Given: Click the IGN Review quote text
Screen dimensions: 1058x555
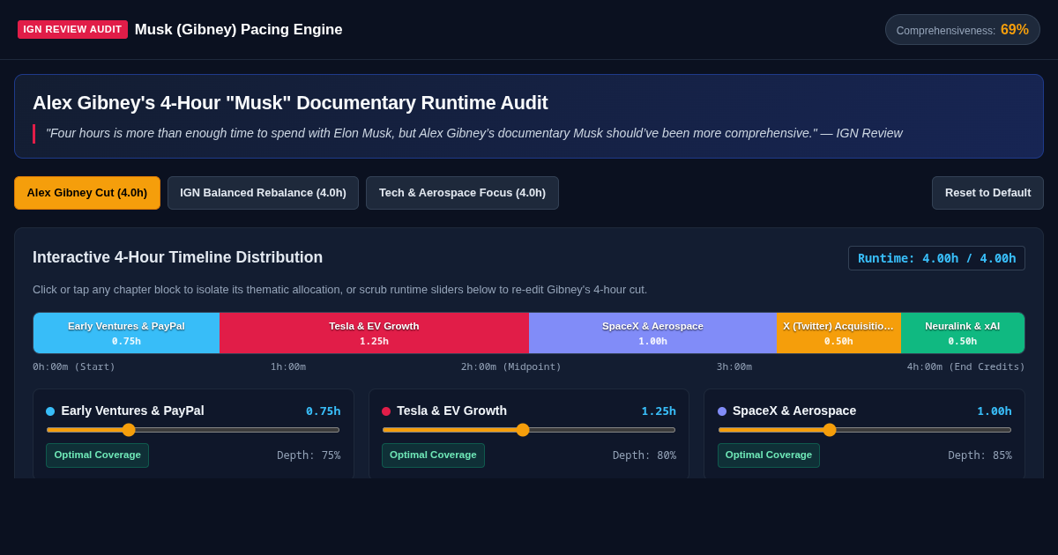Looking at the screenshot, I should pos(474,133).
